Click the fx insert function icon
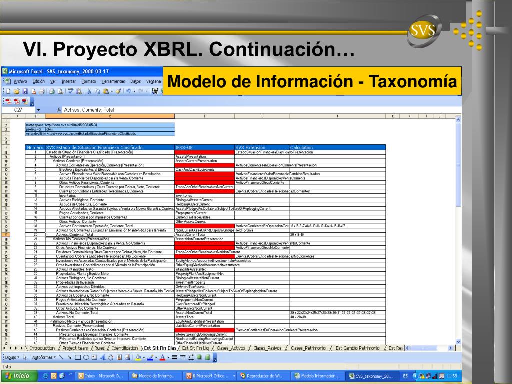Screen dimensions: 512x384 click(59, 110)
